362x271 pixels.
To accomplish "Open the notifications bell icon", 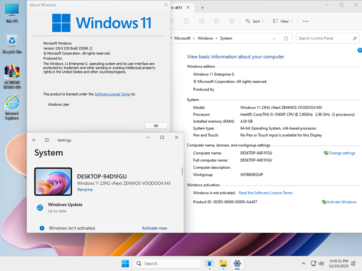I will (x=353, y=264).
